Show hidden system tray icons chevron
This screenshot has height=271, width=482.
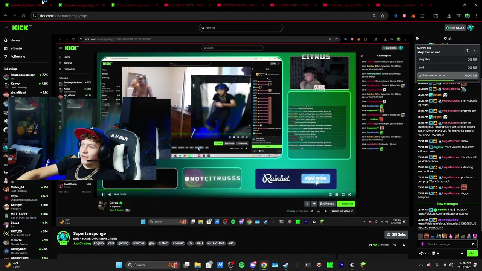[x=421, y=265]
